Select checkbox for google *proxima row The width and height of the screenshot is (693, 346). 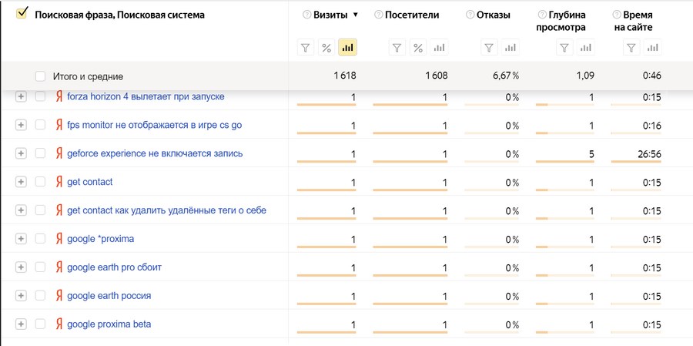tap(40, 239)
